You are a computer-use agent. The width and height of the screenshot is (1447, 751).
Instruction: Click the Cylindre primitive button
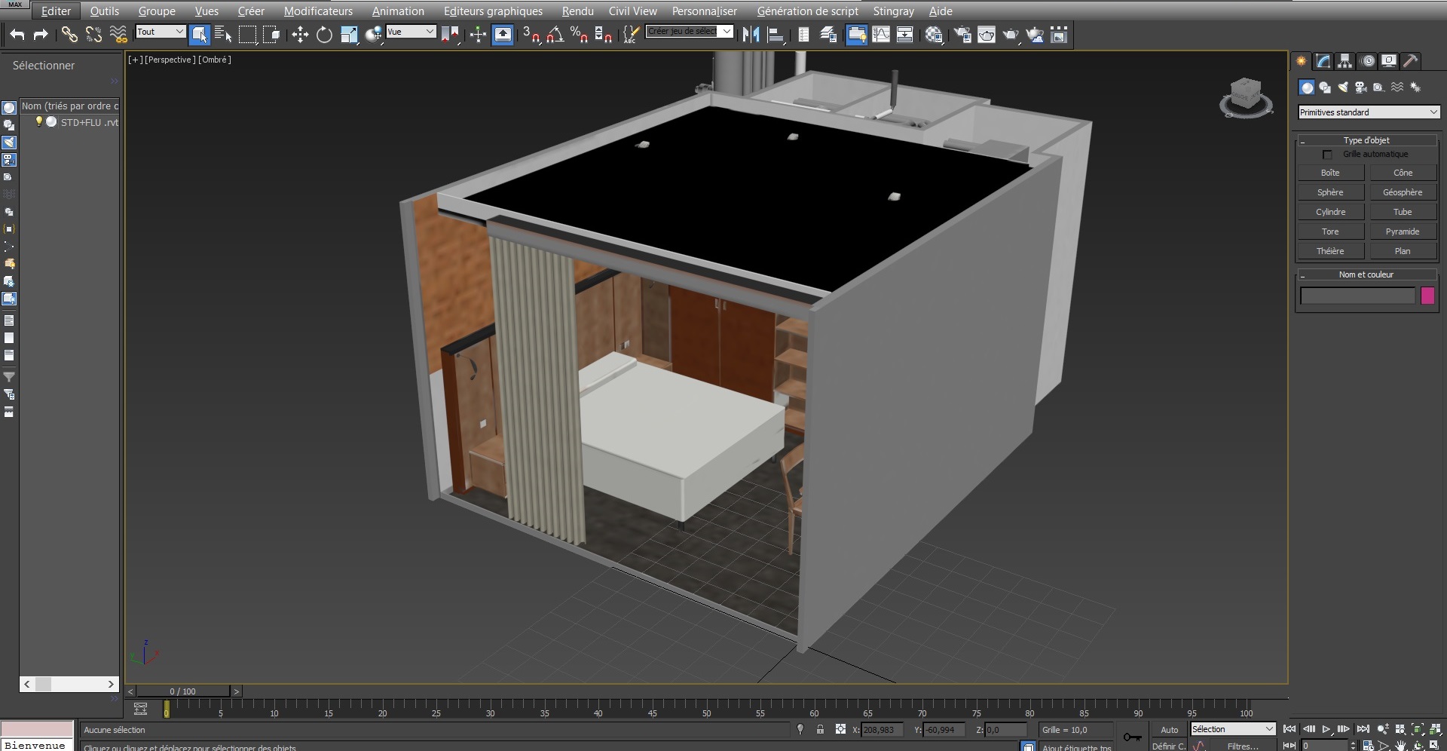[x=1330, y=212]
